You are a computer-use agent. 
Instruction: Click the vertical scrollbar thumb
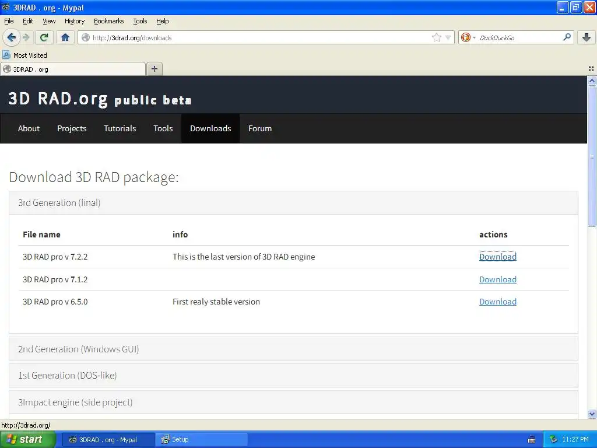[x=592, y=156]
